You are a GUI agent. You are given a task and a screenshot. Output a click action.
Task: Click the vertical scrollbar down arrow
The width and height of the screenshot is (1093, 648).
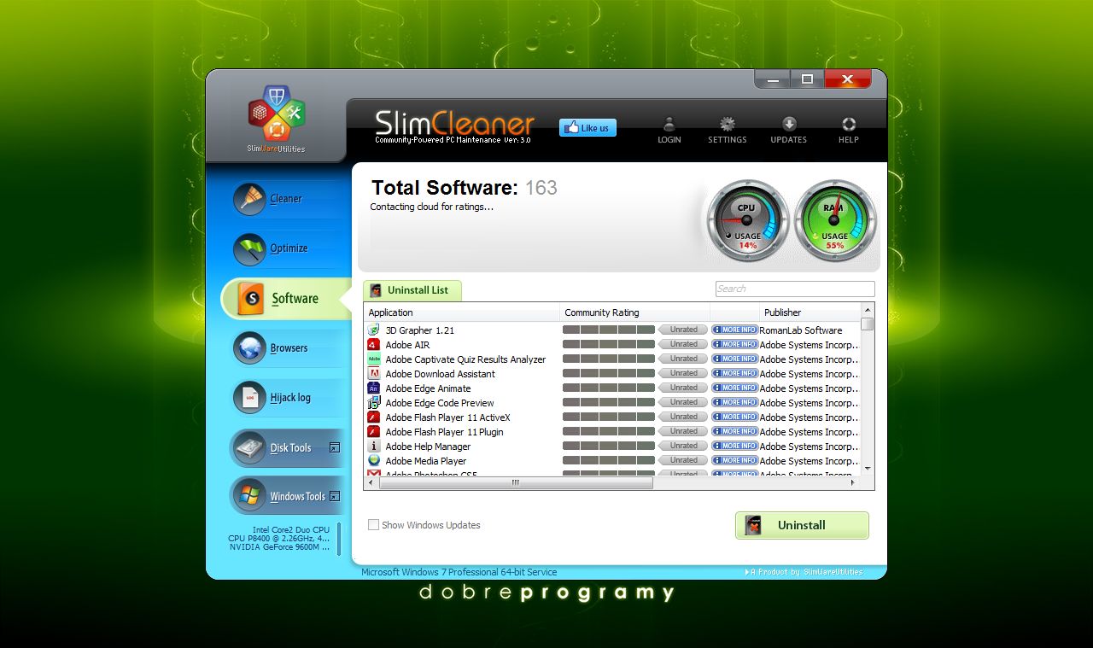coord(868,468)
